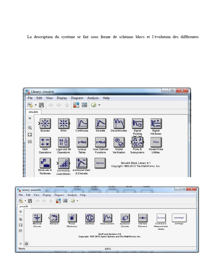Open View menu in powerlib window
Screen dimensions: 209x279
pos(36,195)
